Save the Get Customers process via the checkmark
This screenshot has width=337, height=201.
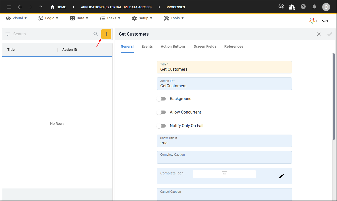point(330,34)
